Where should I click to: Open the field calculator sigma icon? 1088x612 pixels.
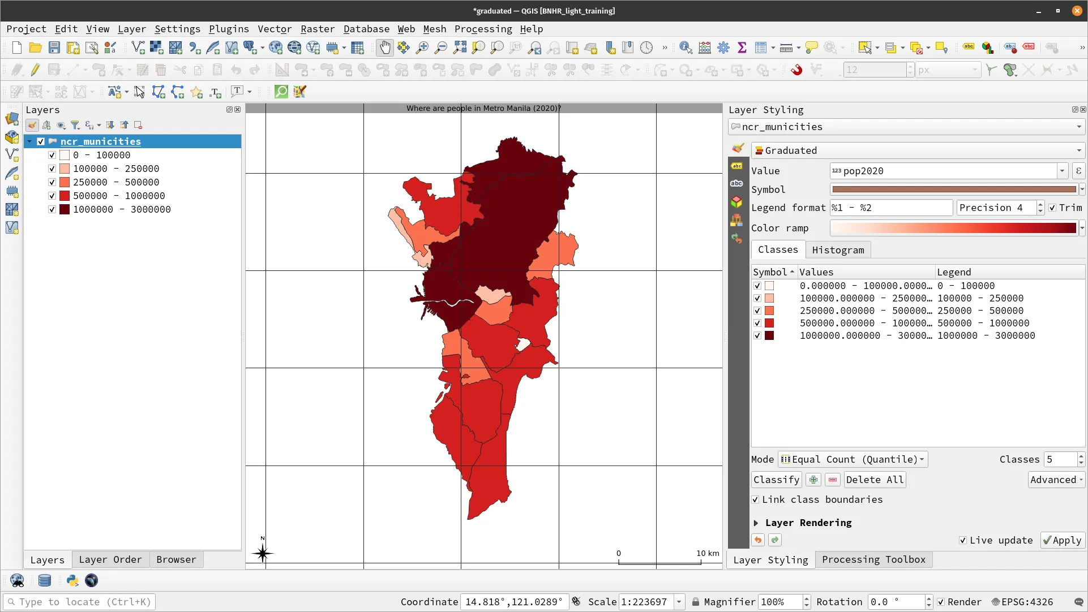[742, 48]
